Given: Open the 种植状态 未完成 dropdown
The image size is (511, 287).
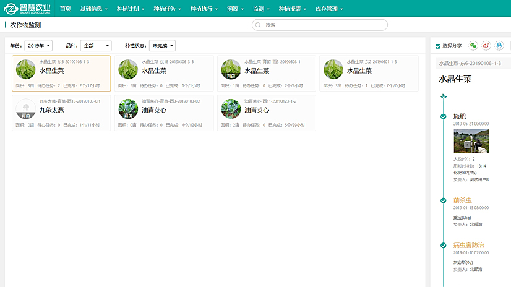Looking at the screenshot, I should pos(162,46).
